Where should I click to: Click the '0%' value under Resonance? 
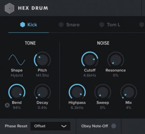[x=116, y=75]
